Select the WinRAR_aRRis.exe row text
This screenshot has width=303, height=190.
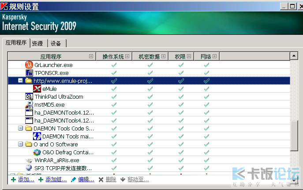point(57,160)
